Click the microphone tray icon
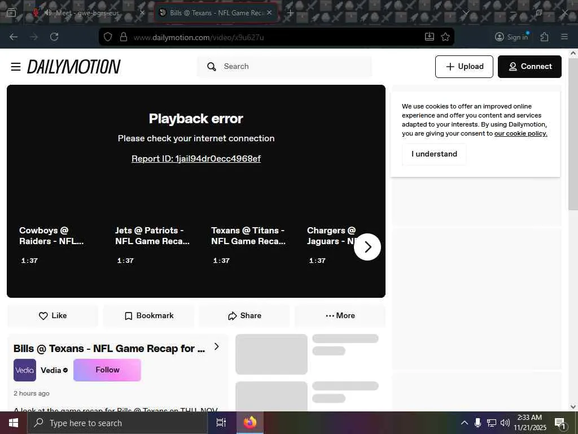Image resolution: width=578 pixels, height=434 pixels. click(x=478, y=423)
